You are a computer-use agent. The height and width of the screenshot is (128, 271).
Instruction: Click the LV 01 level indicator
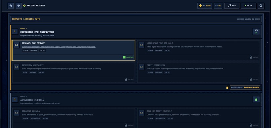218,6
